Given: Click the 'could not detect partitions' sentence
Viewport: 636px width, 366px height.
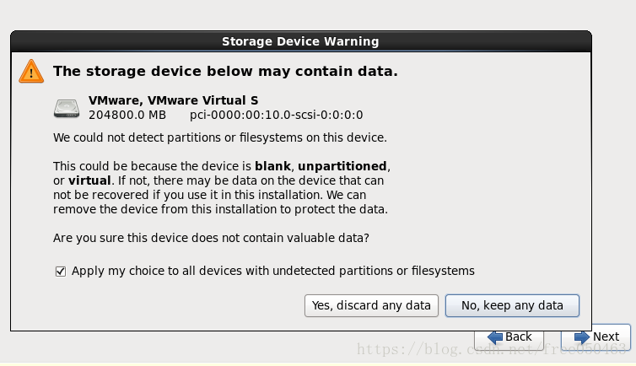Looking at the screenshot, I should (x=220, y=137).
